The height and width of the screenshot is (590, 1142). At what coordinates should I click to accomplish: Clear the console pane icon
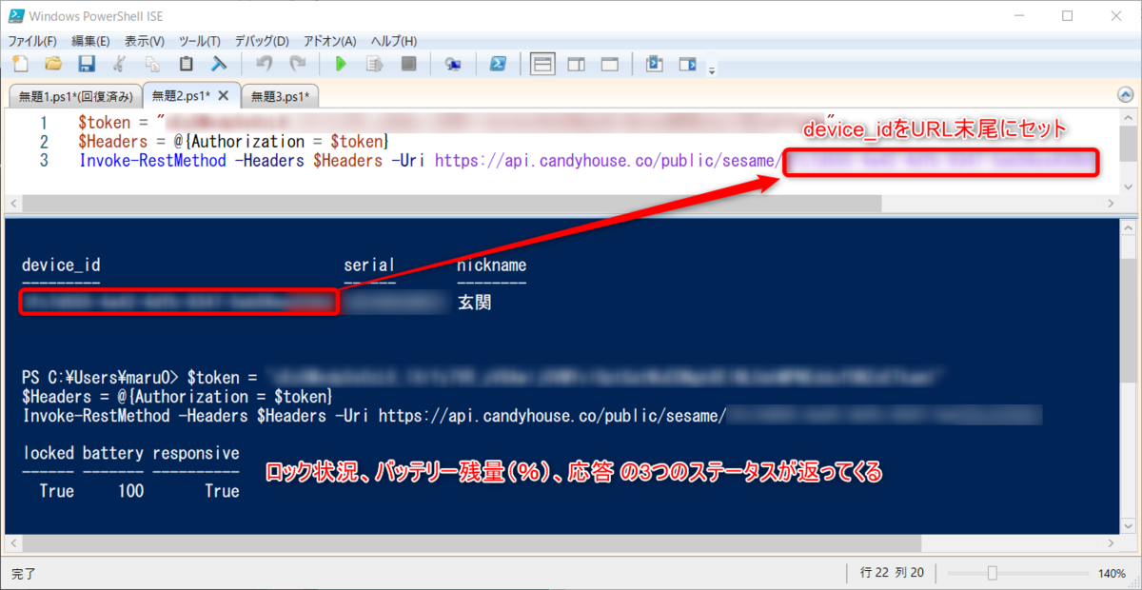(x=219, y=65)
